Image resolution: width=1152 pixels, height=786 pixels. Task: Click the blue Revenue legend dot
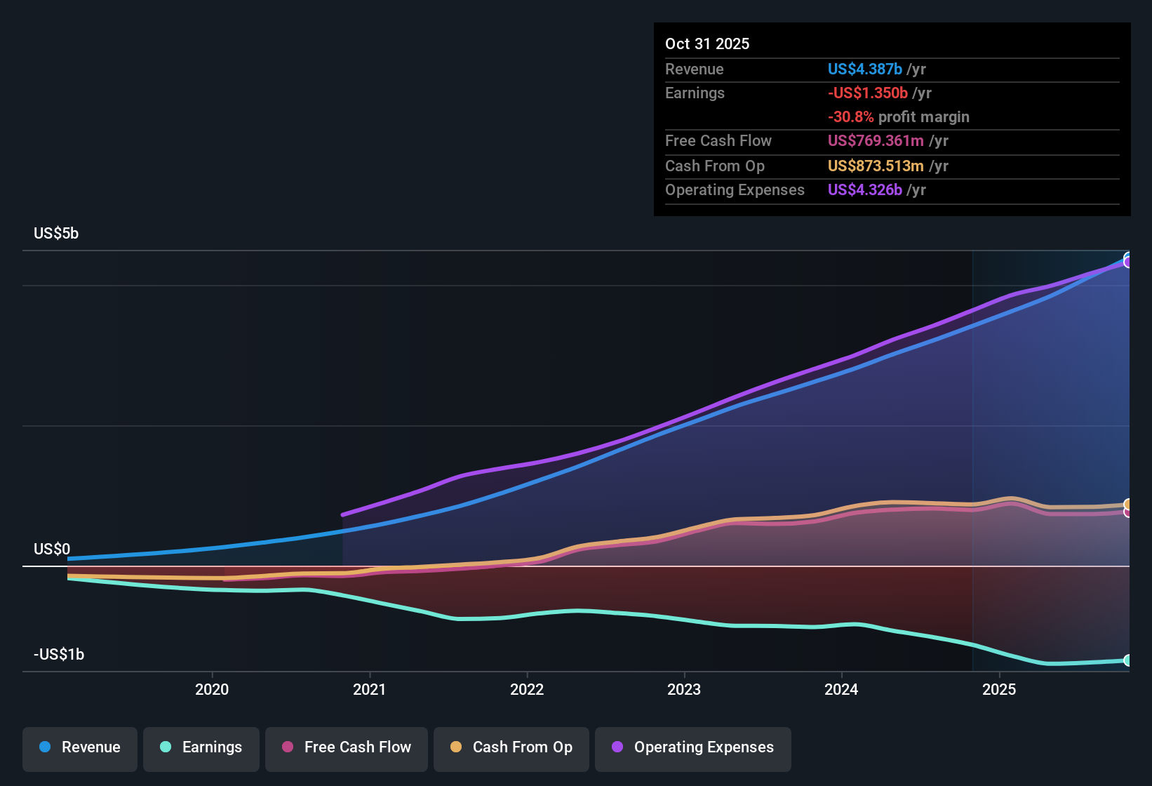click(x=44, y=747)
